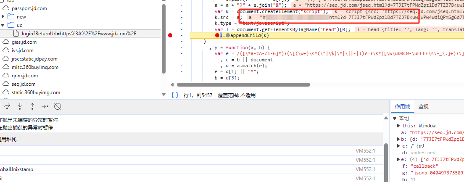
Task: Expand the new folder arrow
Action: pos(3,16)
